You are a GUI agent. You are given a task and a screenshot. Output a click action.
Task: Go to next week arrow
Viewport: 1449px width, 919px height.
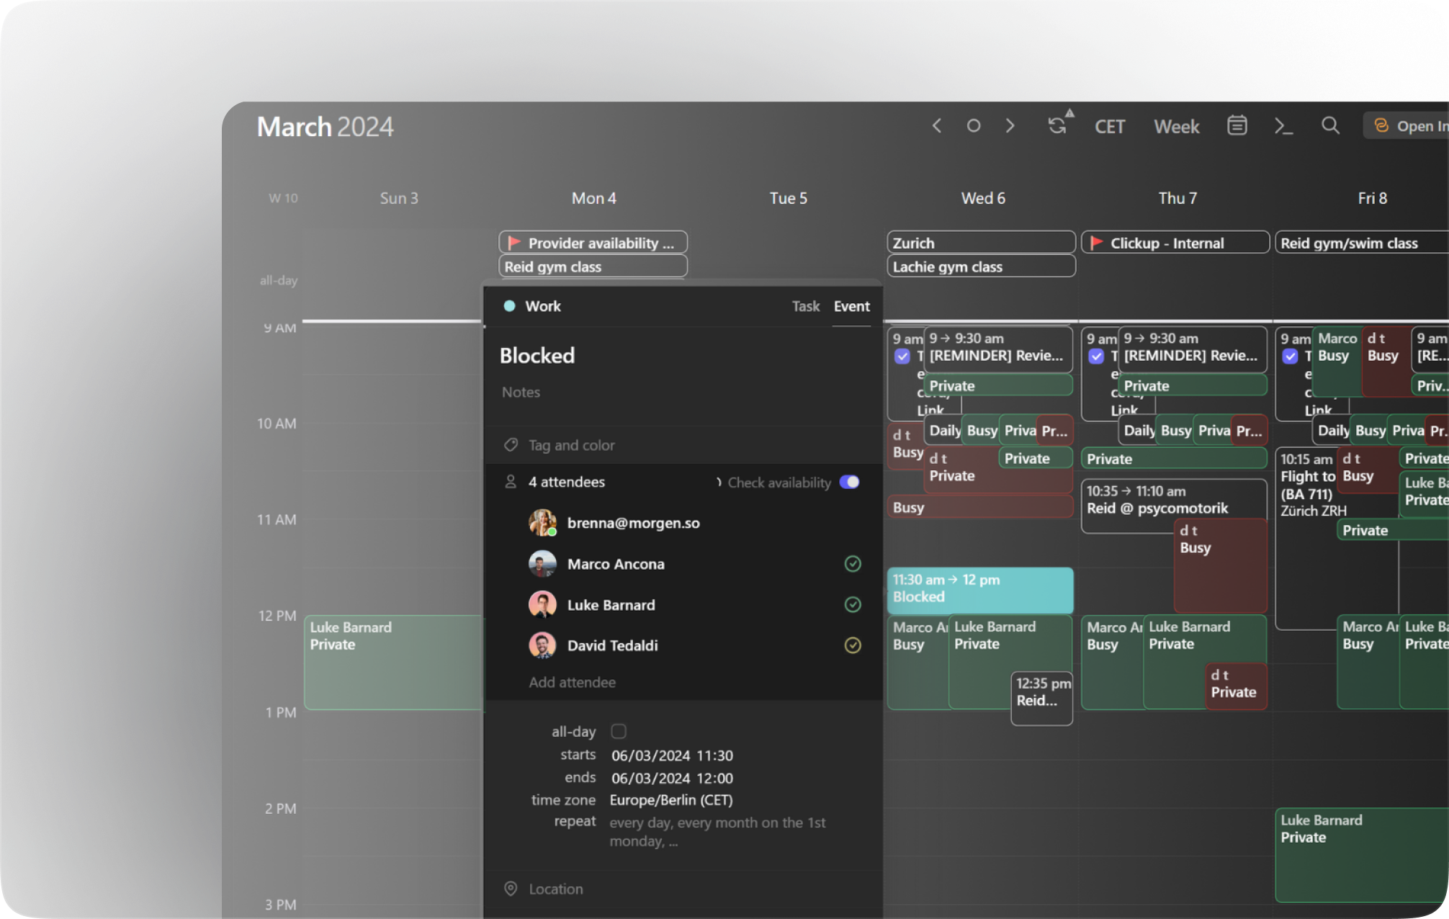[x=1010, y=126]
